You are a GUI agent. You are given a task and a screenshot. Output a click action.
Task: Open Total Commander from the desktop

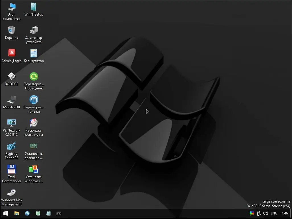(x=12, y=174)
